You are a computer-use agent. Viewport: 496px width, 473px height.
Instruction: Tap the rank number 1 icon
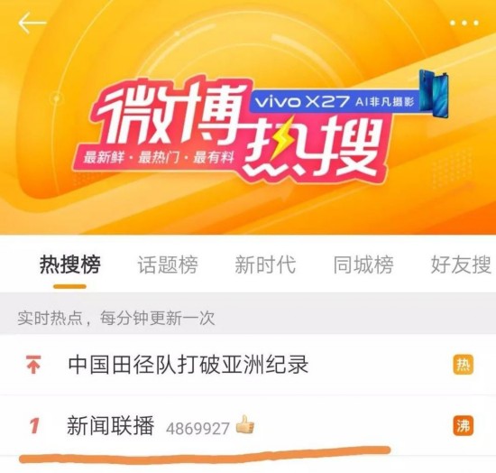34,425
